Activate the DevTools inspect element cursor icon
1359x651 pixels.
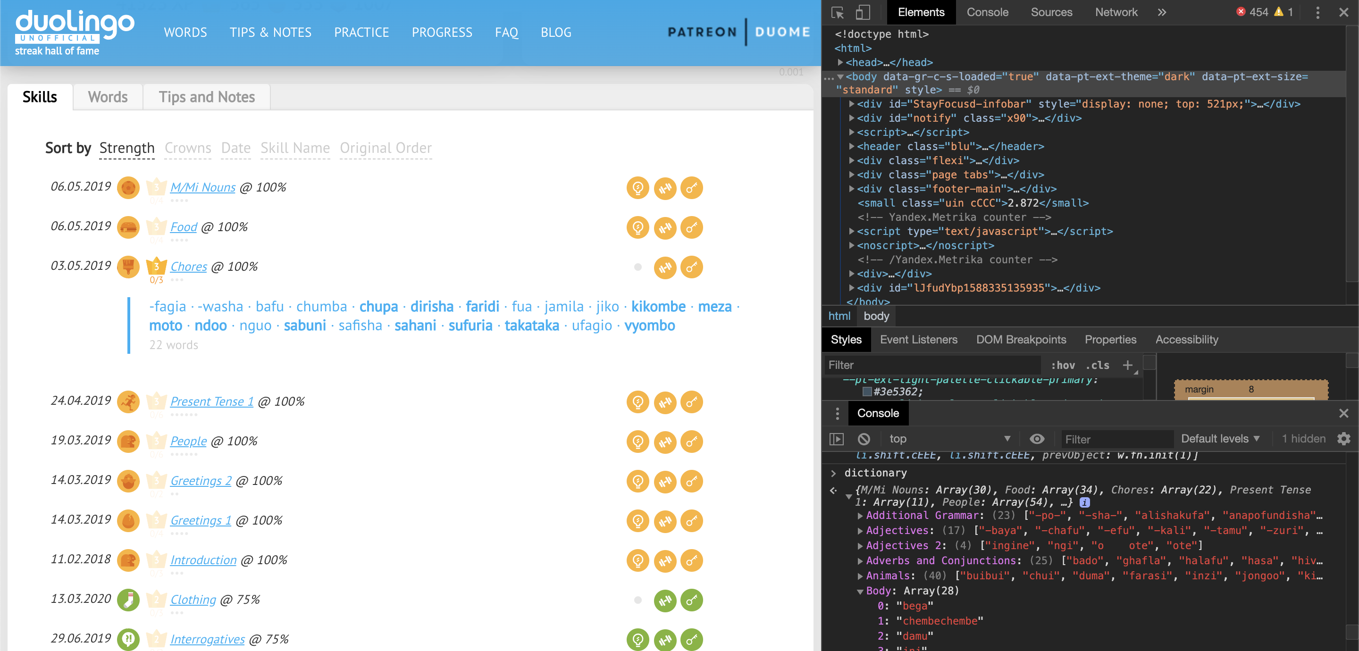(837, 12)
